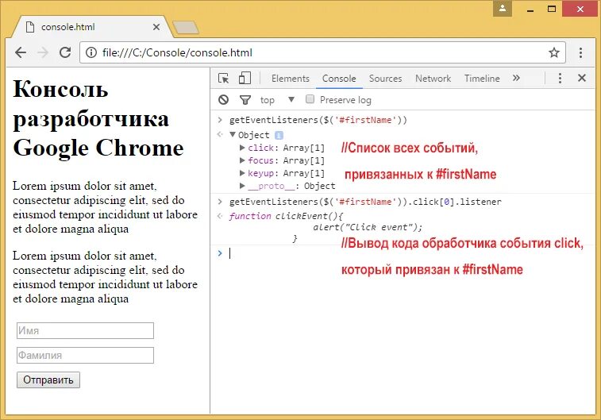
Task: Click the browser back arrow
Action: 21,52
